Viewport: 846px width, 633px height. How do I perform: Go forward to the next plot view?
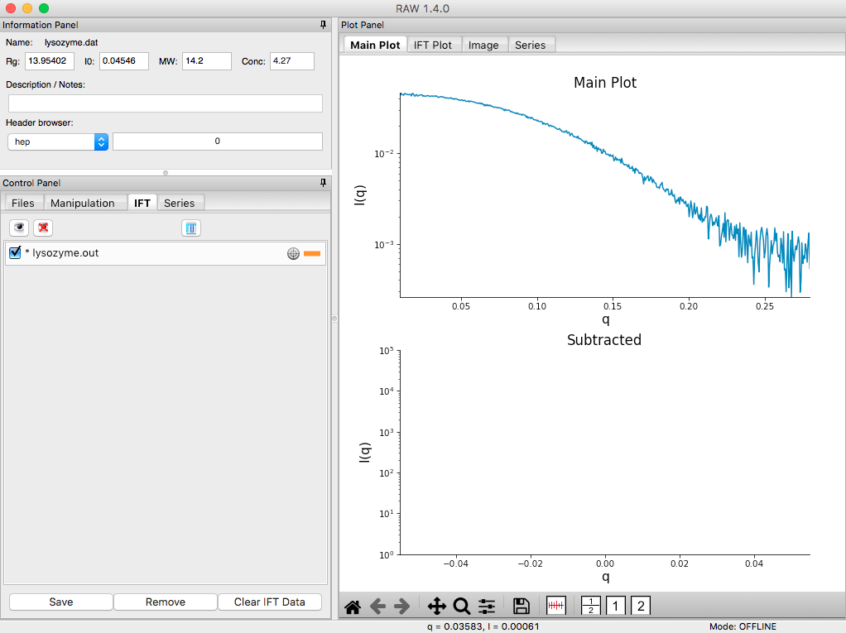coord(402,607)
